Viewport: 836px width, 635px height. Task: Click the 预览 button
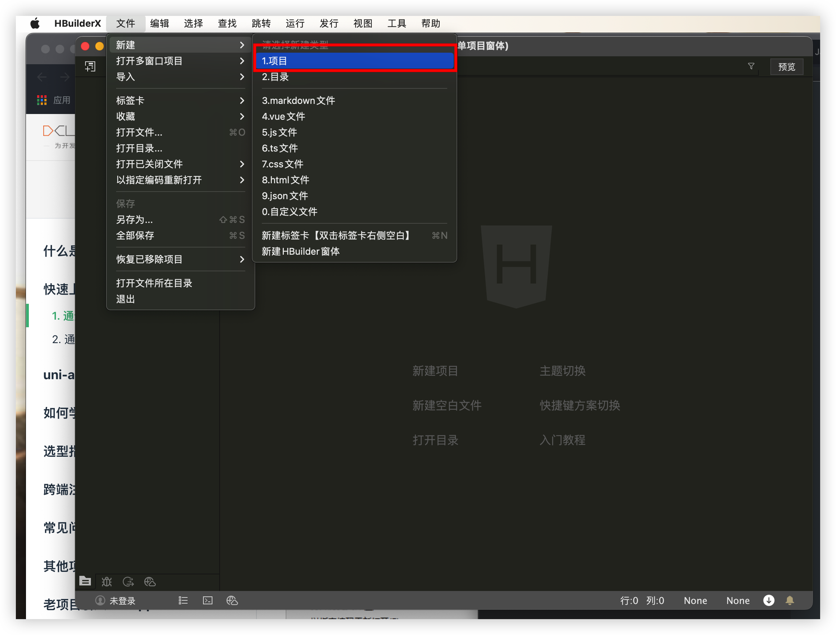(787, 67)
